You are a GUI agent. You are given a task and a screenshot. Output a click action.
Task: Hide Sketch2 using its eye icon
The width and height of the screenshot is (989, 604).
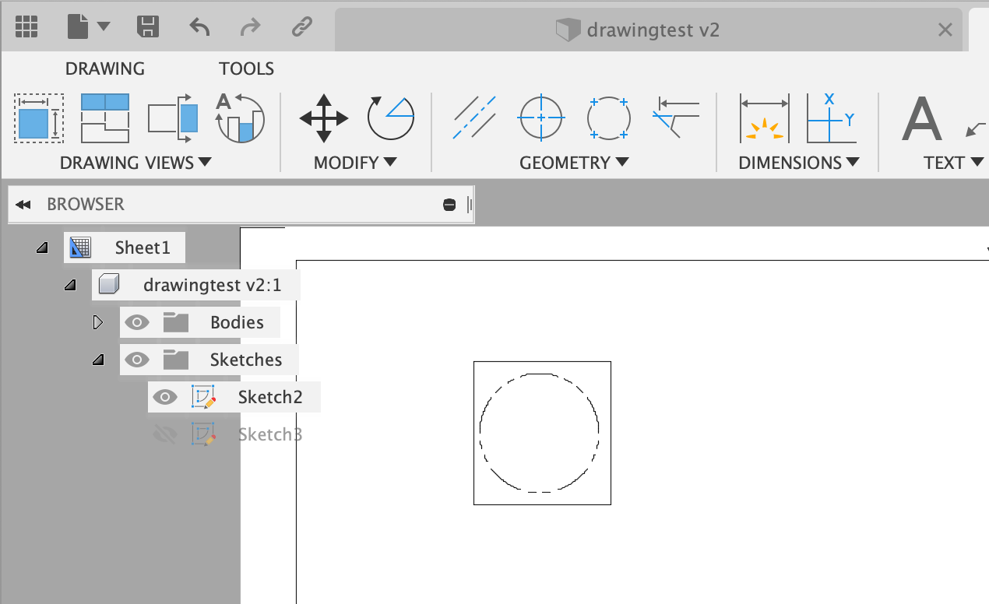pyautogui.click(x=165, y=397)
